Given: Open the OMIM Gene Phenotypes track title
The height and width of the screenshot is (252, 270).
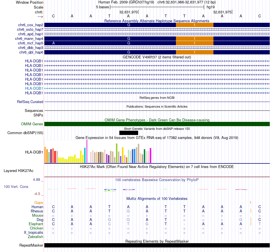Looking at the screenshot, I should 157,120.
